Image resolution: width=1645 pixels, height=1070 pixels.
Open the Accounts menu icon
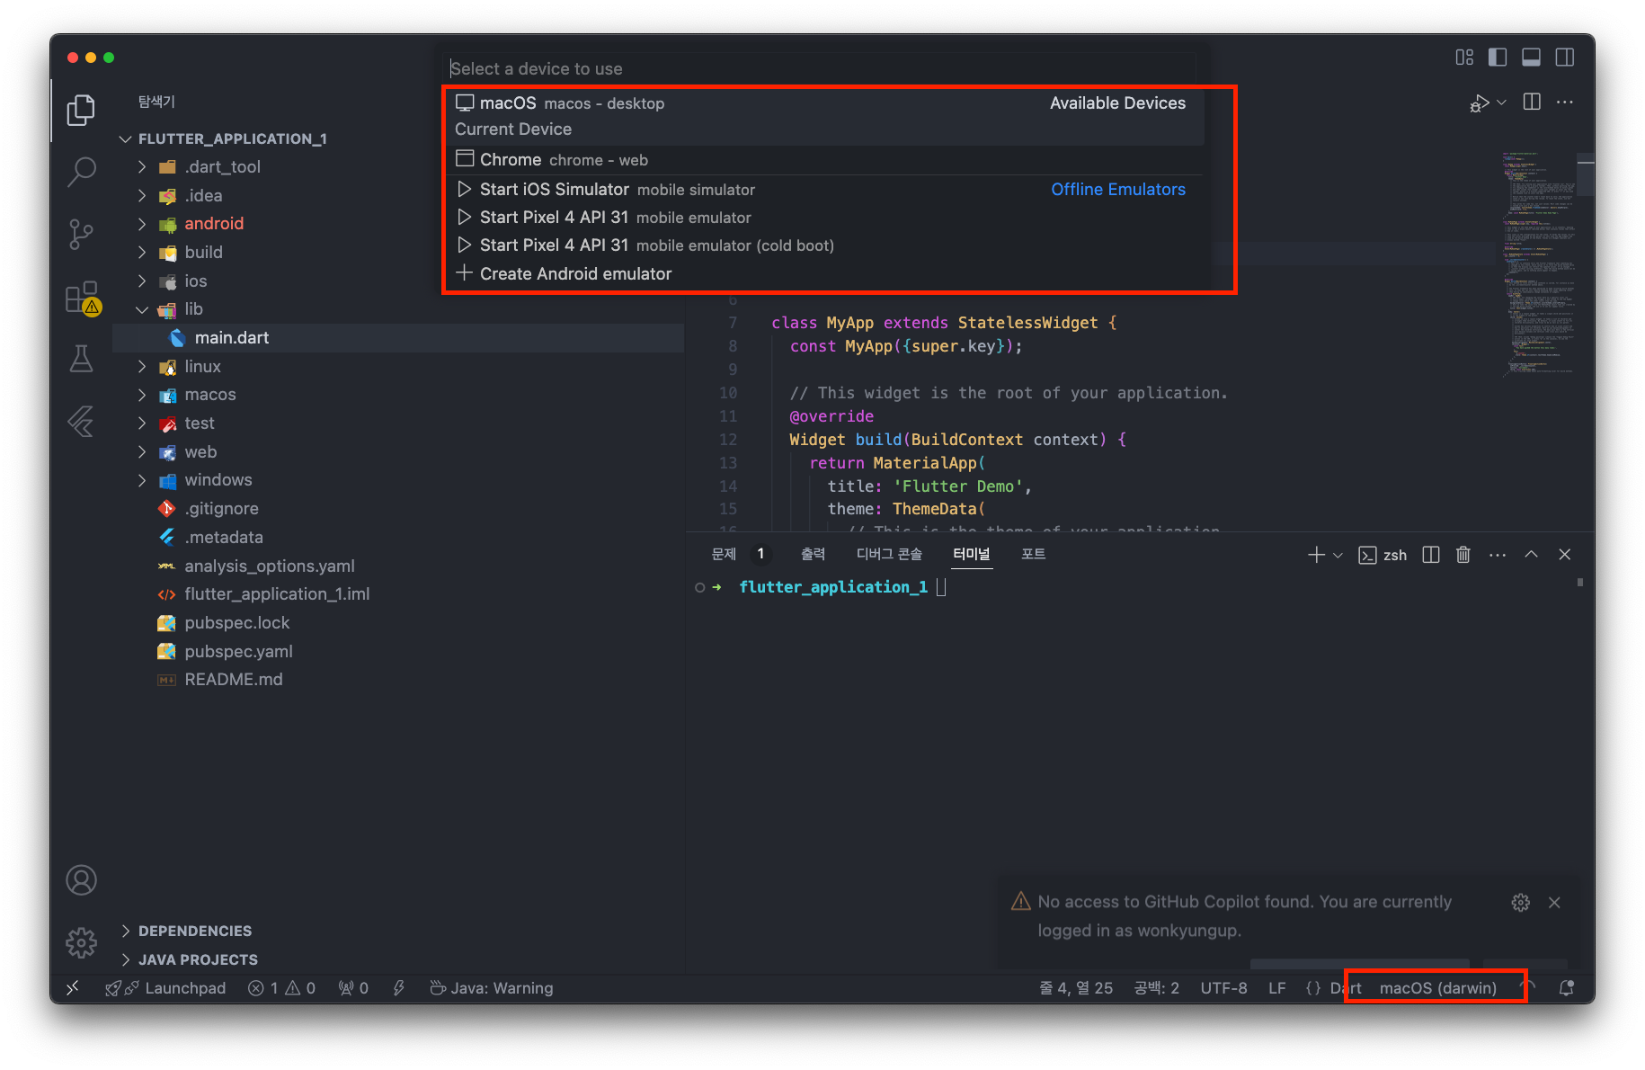click(81, 880)
